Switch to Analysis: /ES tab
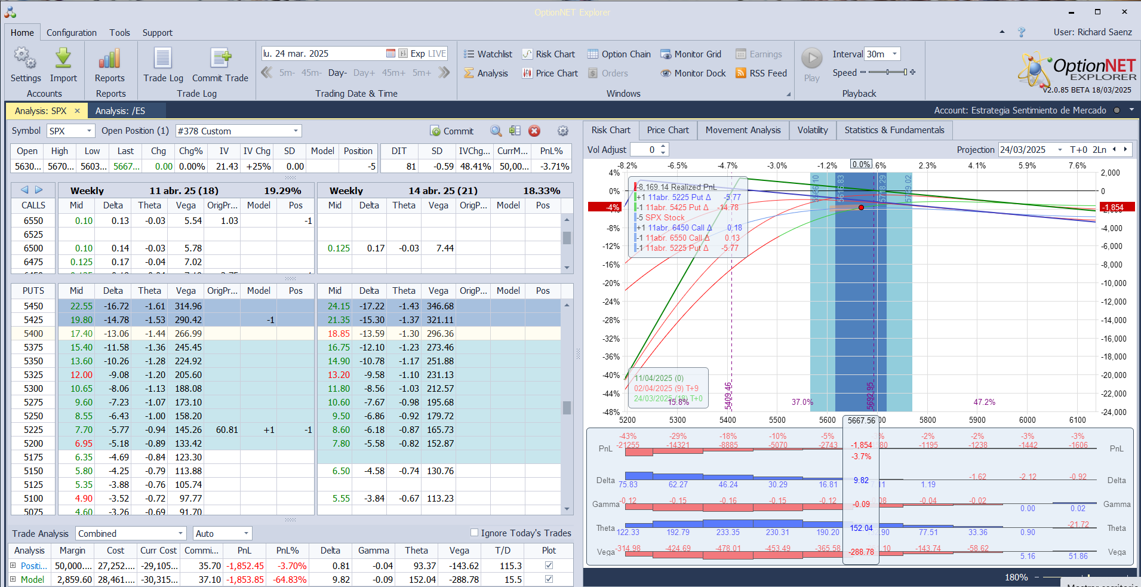The width and height of the screenshot is (1141, 587). click(x=120, y=110)
